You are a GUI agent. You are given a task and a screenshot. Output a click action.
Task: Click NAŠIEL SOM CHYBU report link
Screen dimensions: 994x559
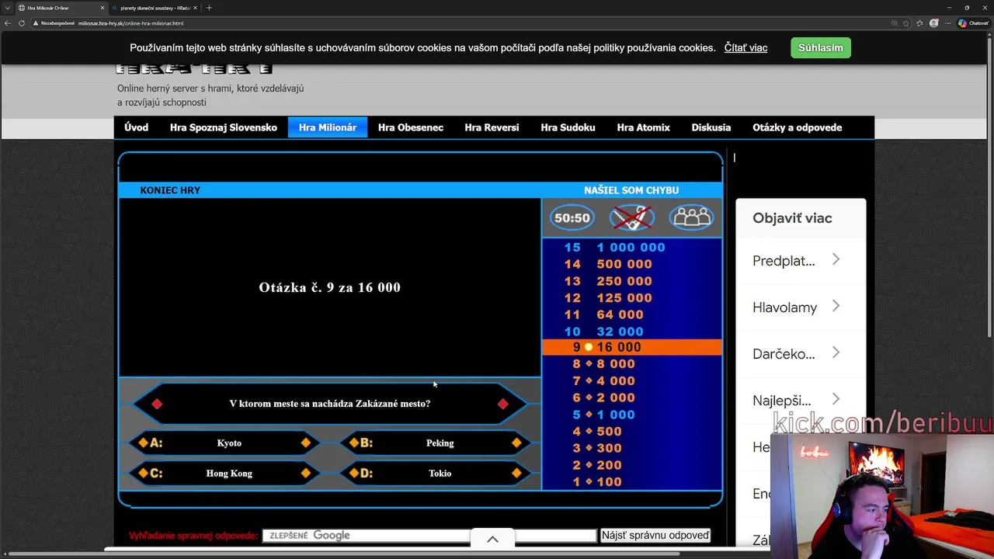click(x=631, y=190)
